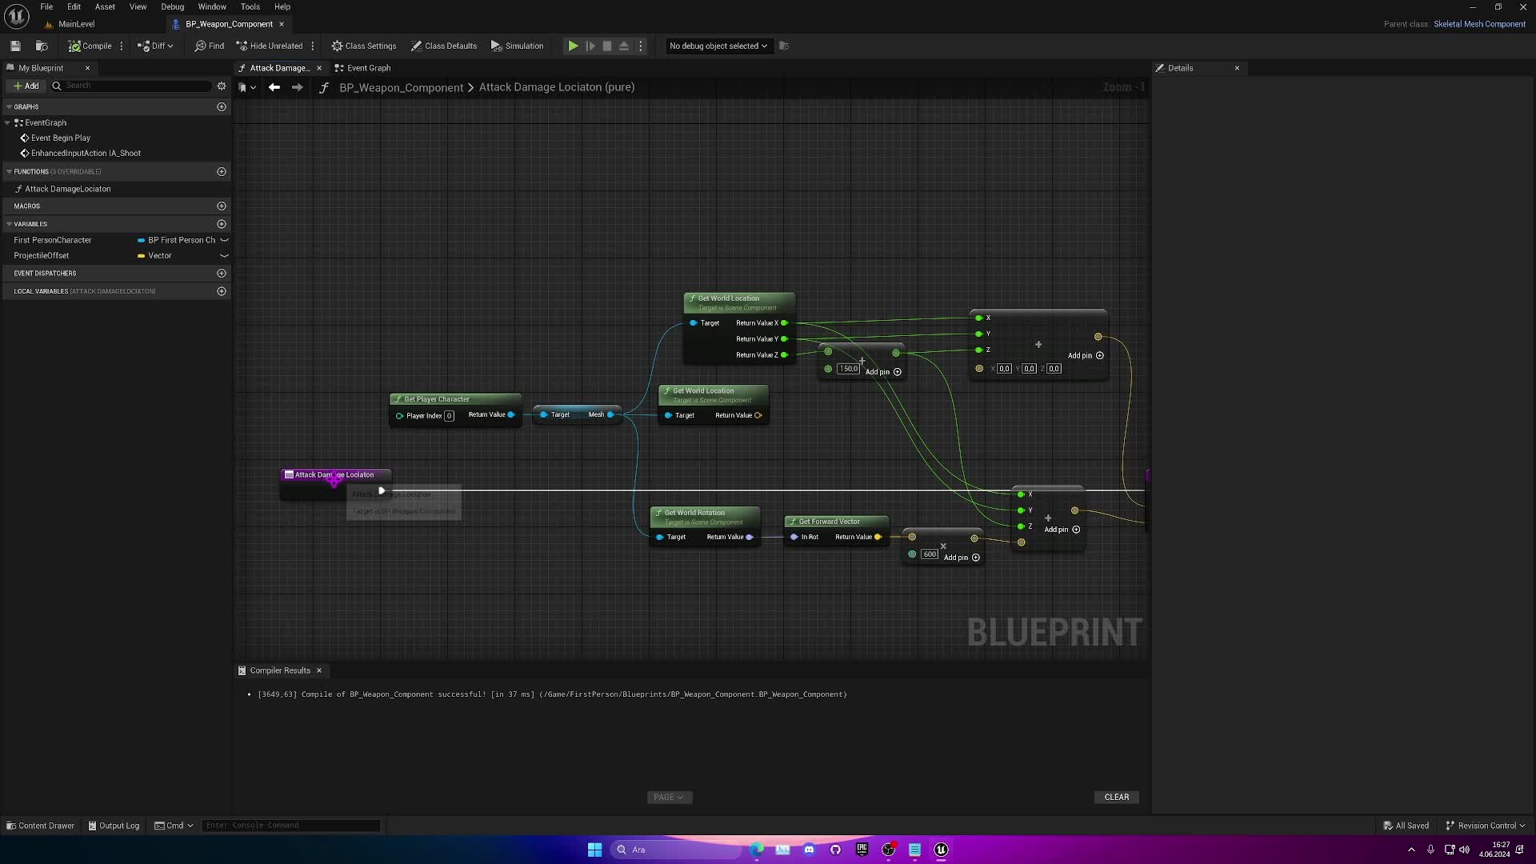Open Class Settings
The width and height of the screenshot is (1536, 864).
coord(364,46)
